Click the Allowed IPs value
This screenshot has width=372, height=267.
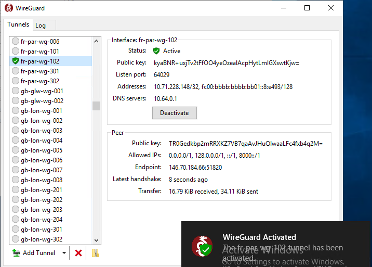coord(214,156)
